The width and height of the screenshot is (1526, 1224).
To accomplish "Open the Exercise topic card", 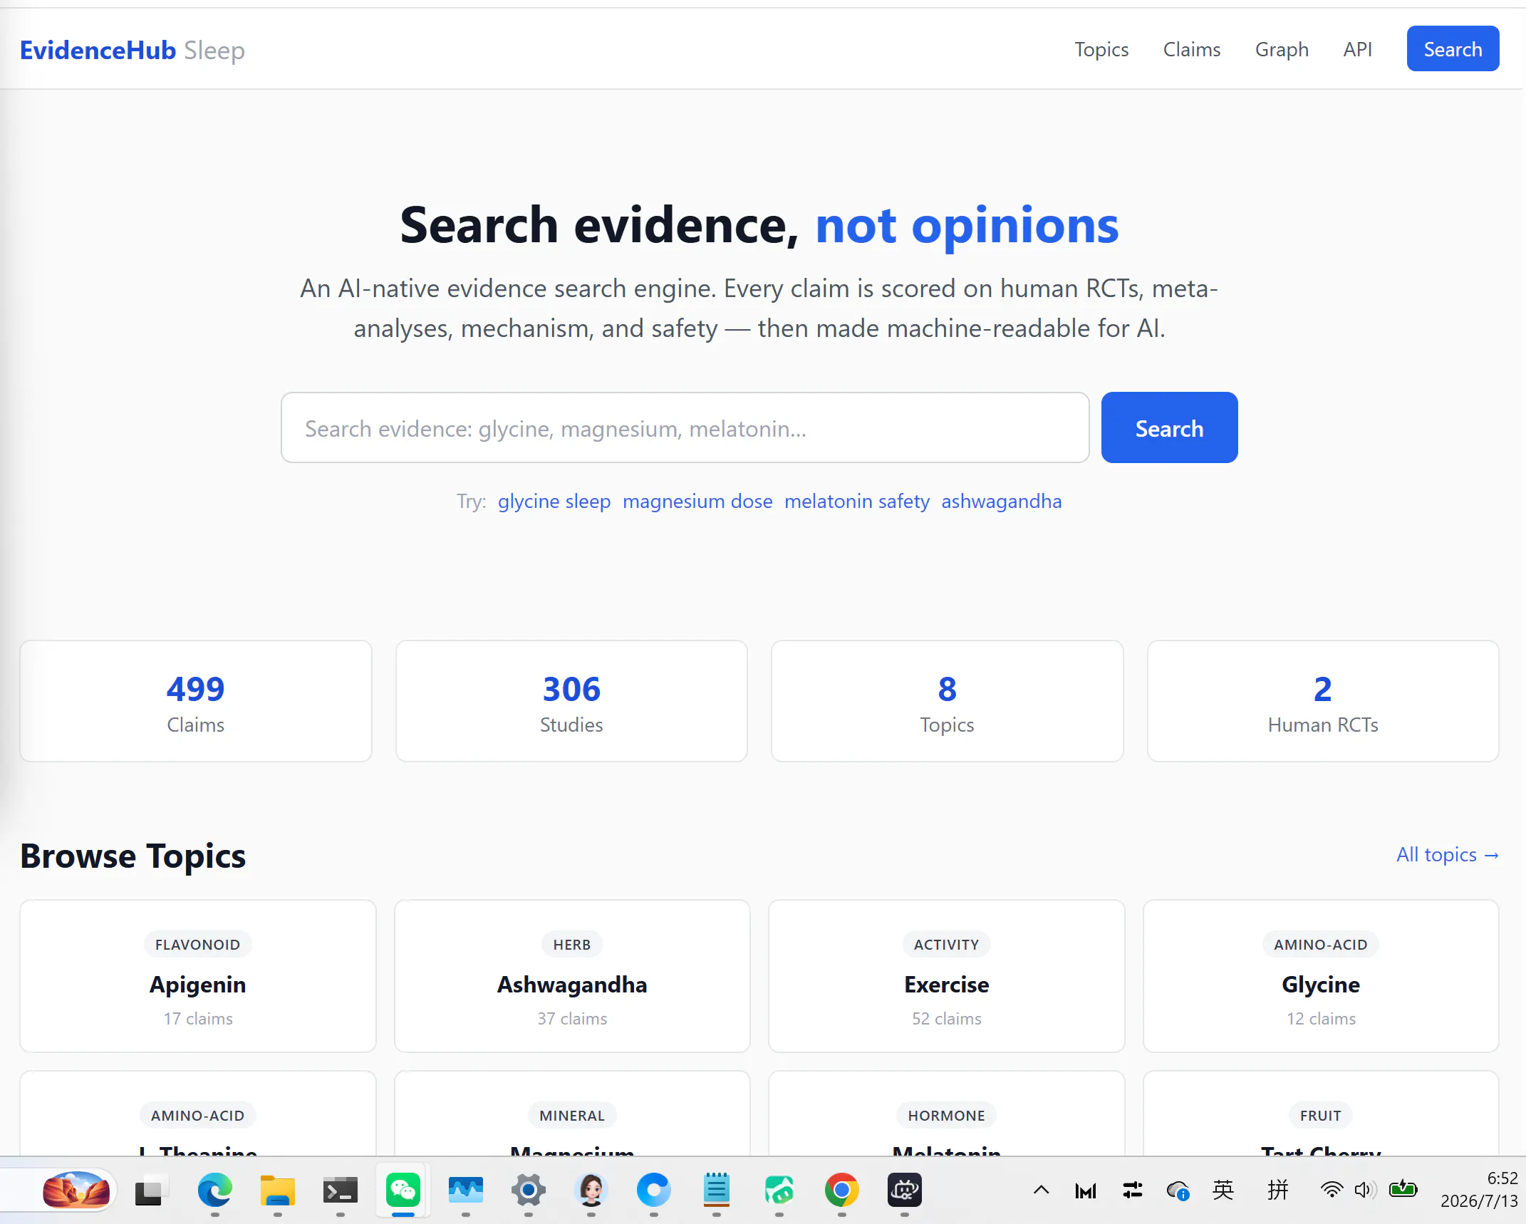I will (947, 976).
